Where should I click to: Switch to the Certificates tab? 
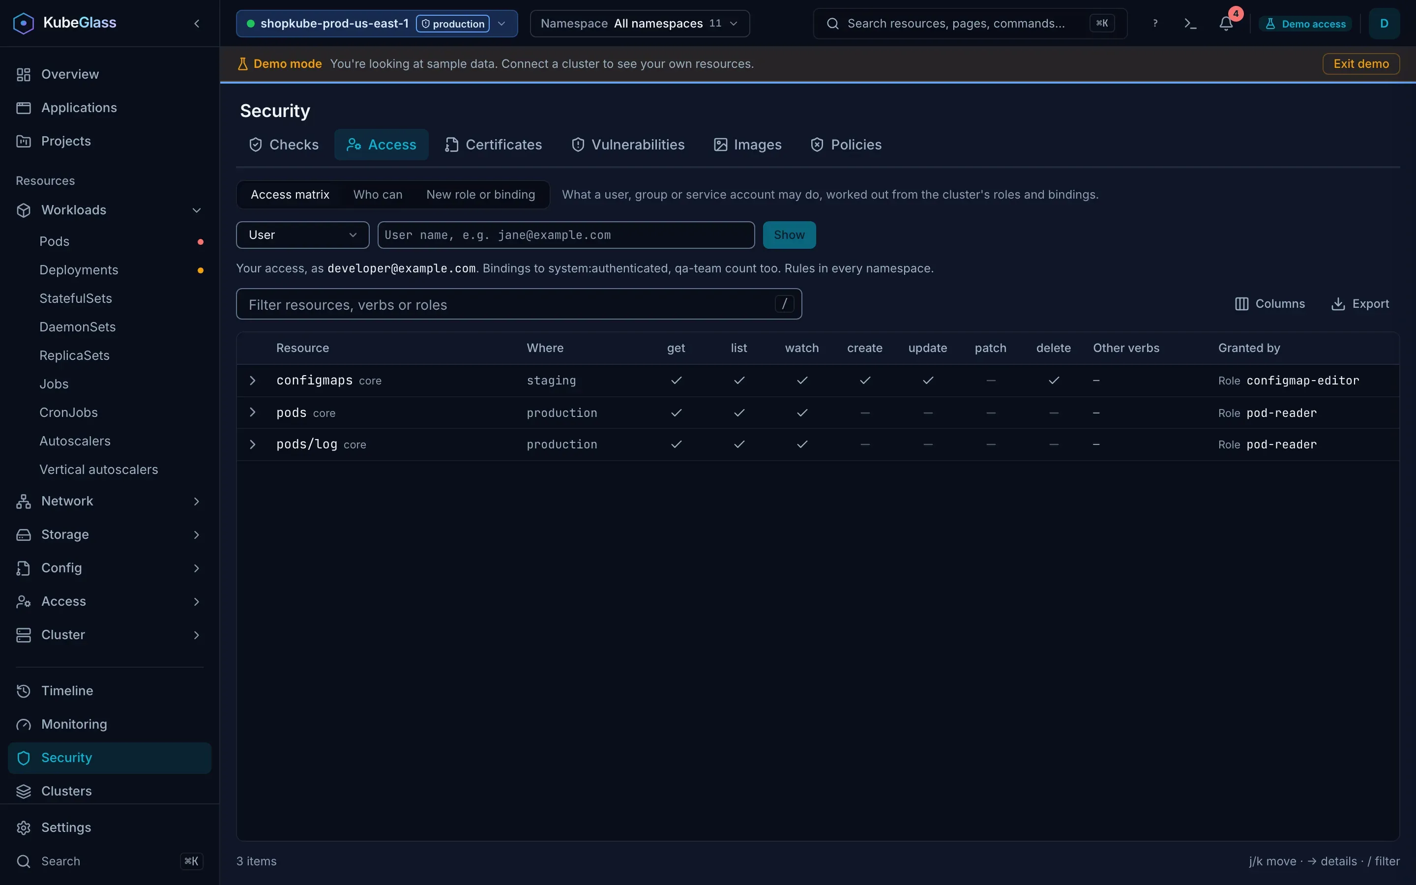pyautogui.click(x=493, y=145)
